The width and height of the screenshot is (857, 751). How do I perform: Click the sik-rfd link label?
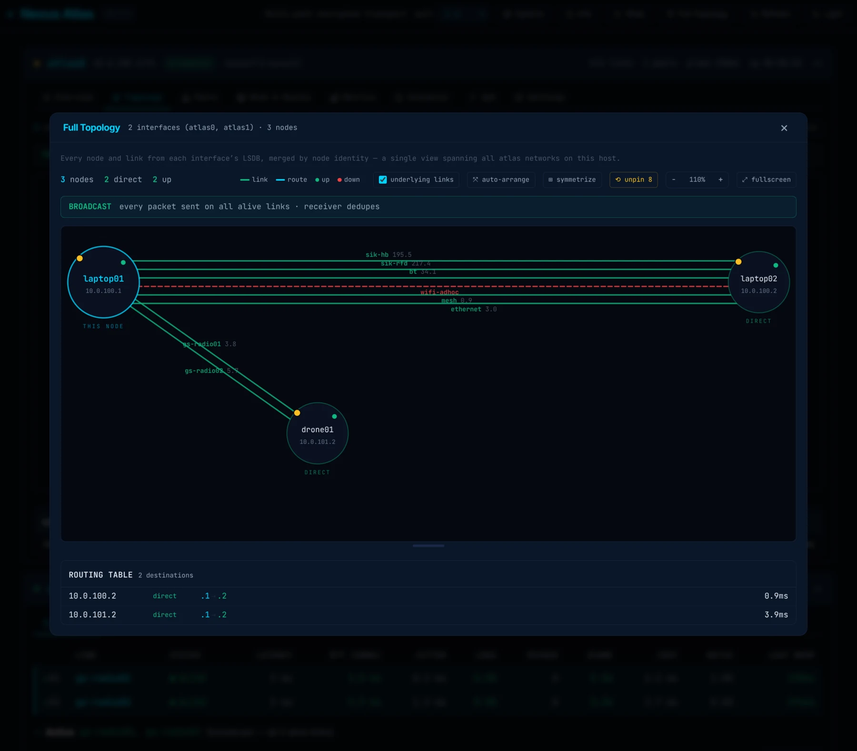point(394,263)
